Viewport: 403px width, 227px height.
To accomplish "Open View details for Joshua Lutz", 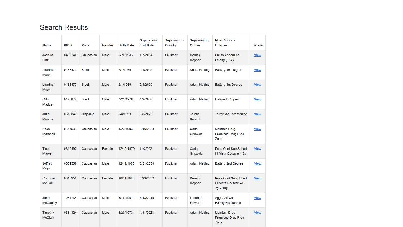I will 257,55.
